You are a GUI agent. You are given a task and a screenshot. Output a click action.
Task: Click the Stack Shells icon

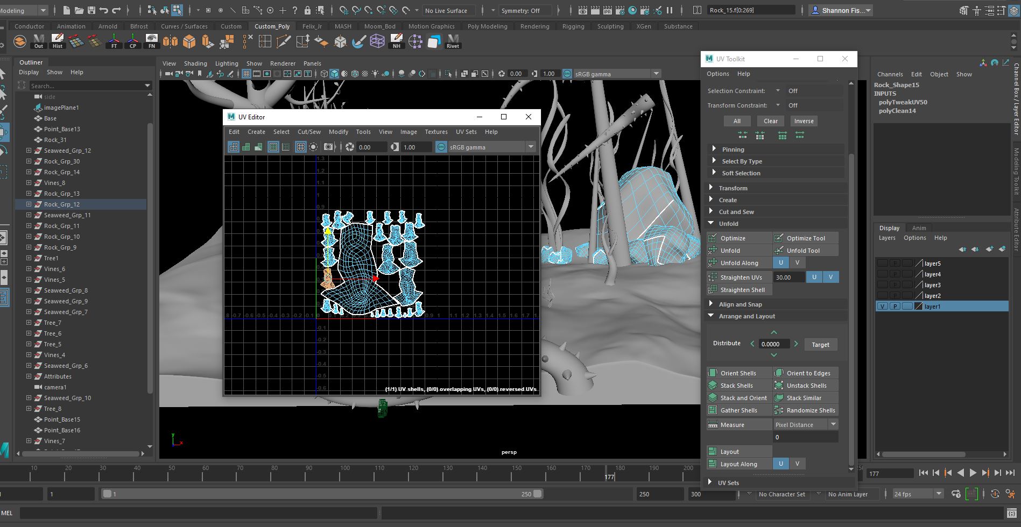[713, 385]
